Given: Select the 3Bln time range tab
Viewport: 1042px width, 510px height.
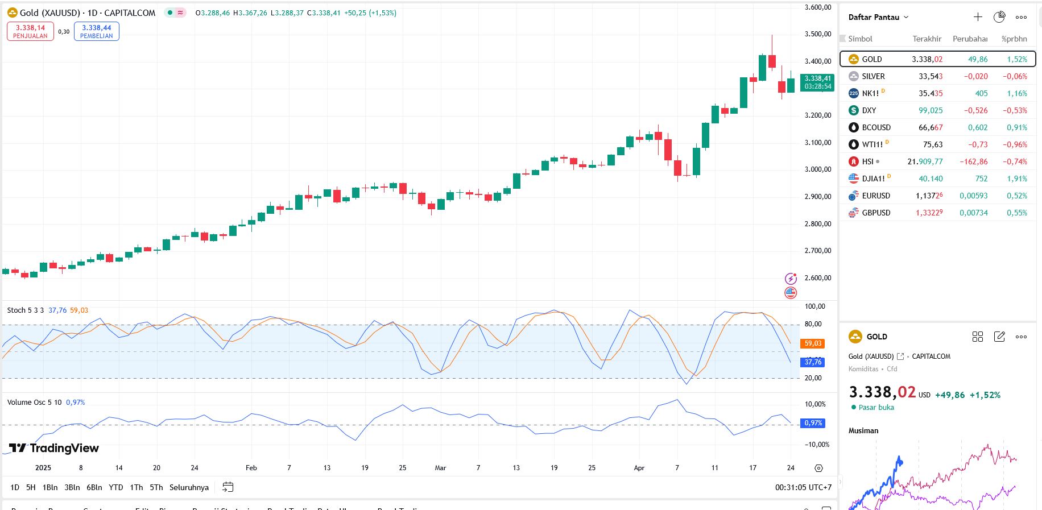Looking at the screenshot, I should [72, 487].
